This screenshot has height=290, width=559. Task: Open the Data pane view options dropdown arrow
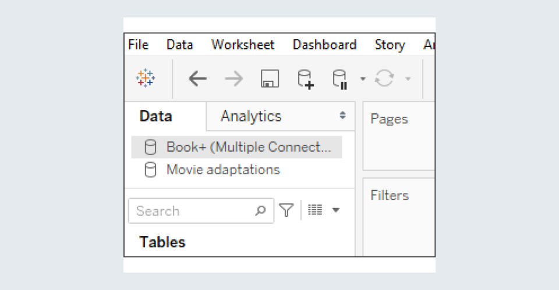[x=336, y=210]
